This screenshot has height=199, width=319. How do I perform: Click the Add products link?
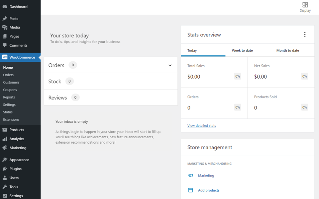coord(209,190)
